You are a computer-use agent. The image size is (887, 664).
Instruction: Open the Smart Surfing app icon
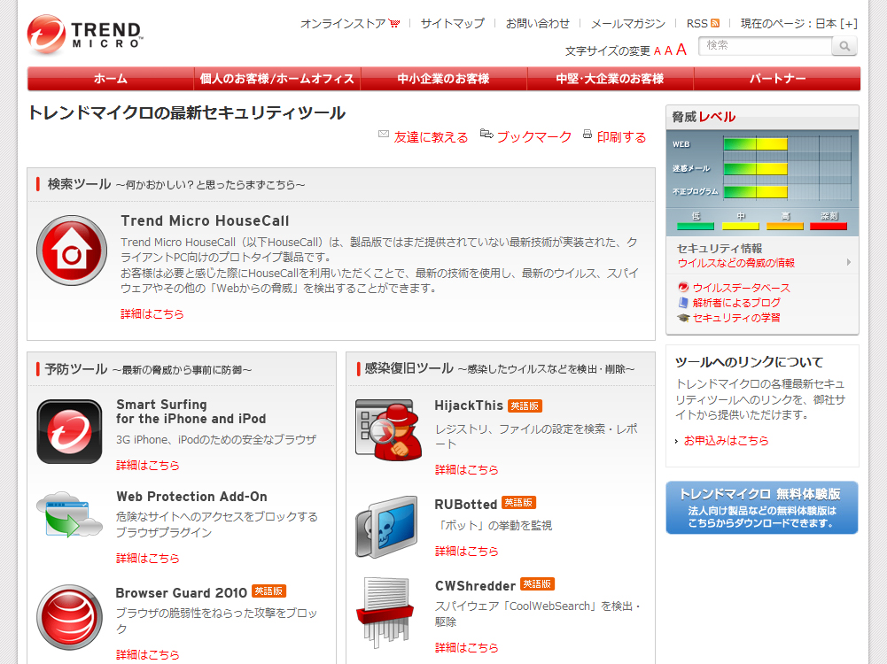(x=68, y=431)
